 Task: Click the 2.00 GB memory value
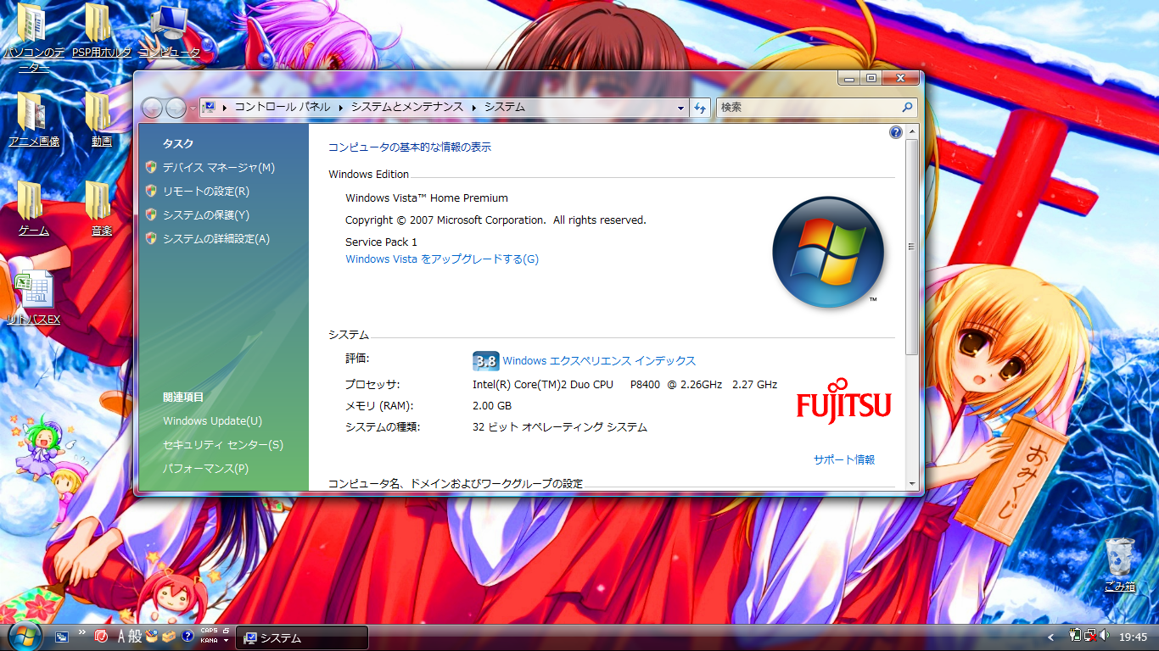(x=492, y=406)
